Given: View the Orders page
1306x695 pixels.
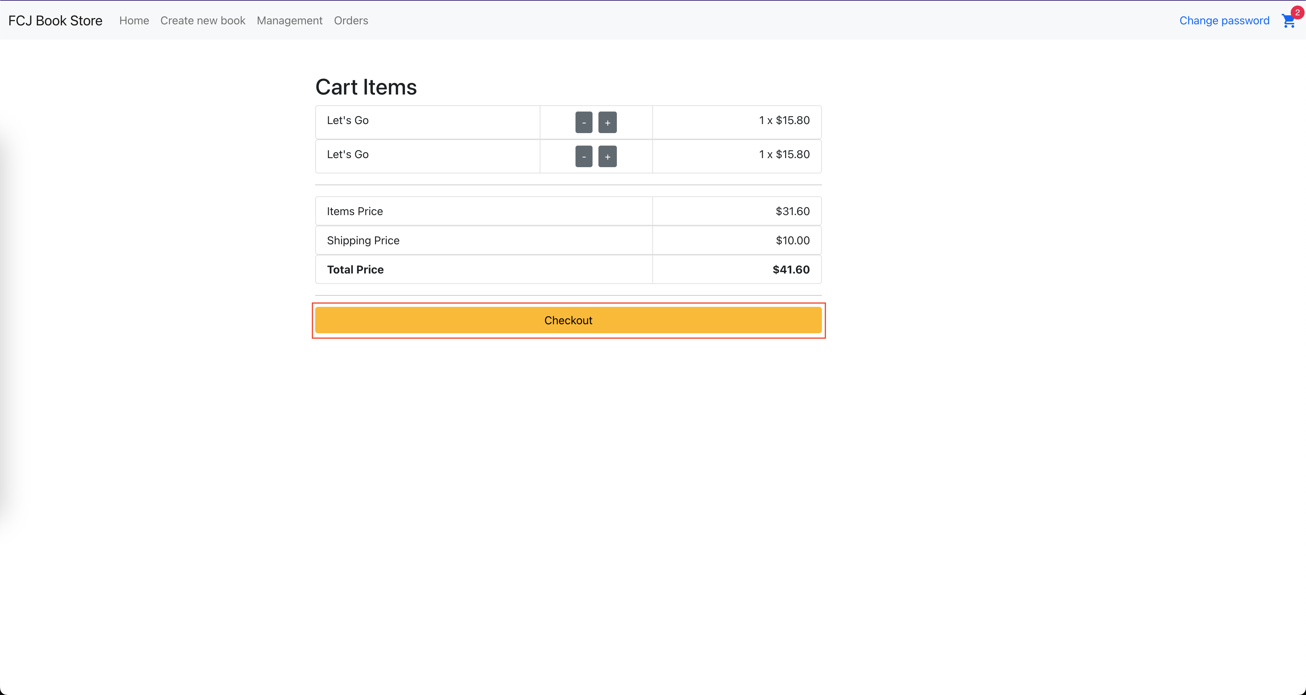Looking at the screenshot, I should 351,20.
